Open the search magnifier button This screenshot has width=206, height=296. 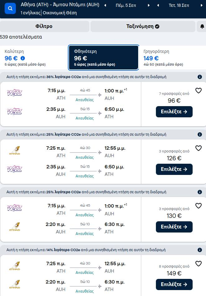[x=10, y=8]
